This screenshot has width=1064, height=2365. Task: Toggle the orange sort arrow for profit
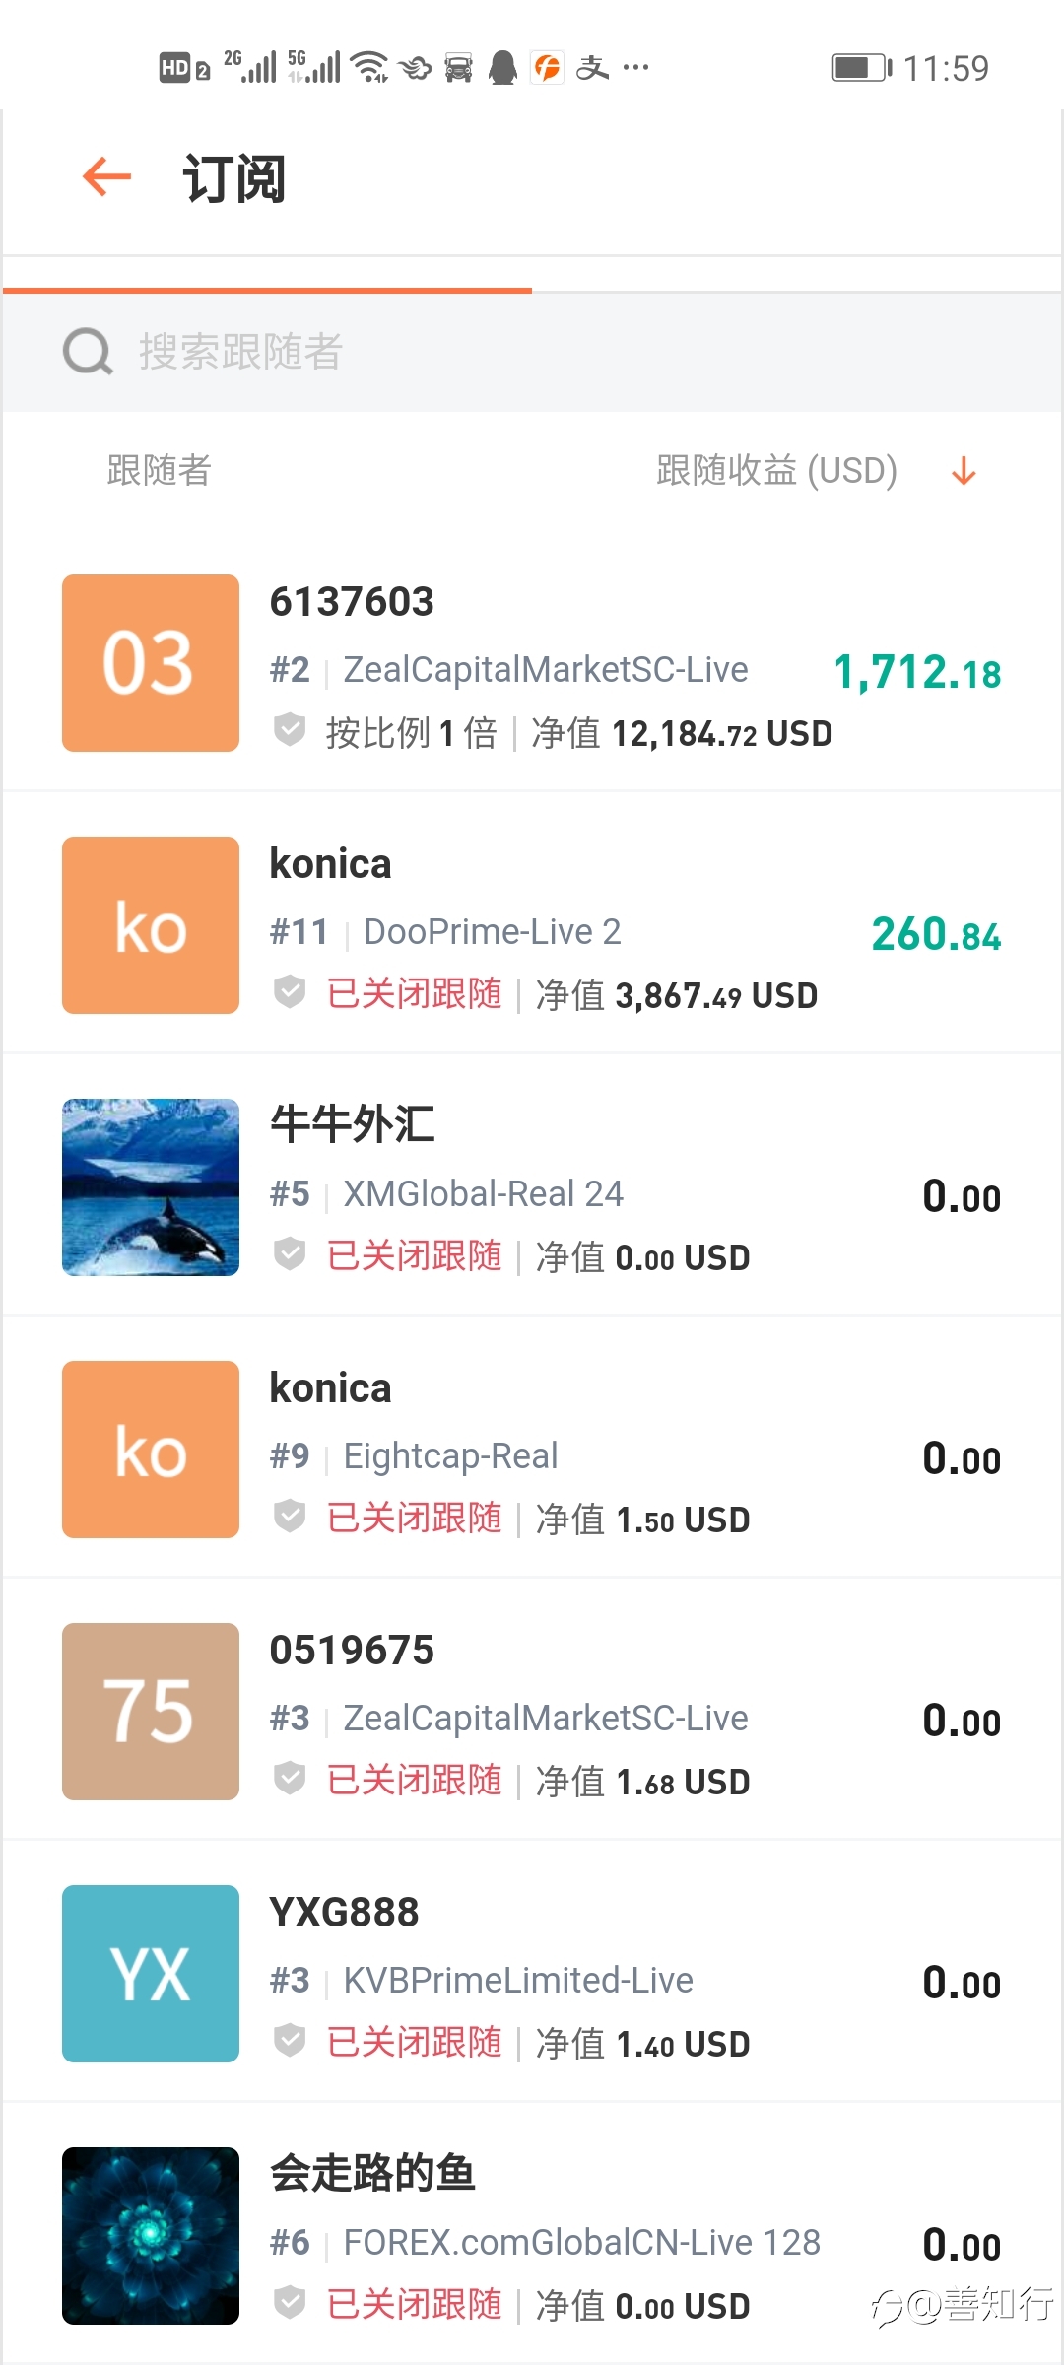pos(964,471)
